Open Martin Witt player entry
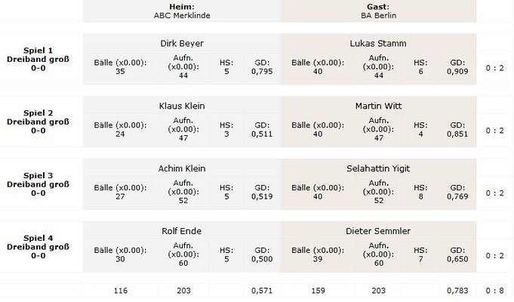Image resolution: width=514 pixels, height=302 pixels. point(378,106)
